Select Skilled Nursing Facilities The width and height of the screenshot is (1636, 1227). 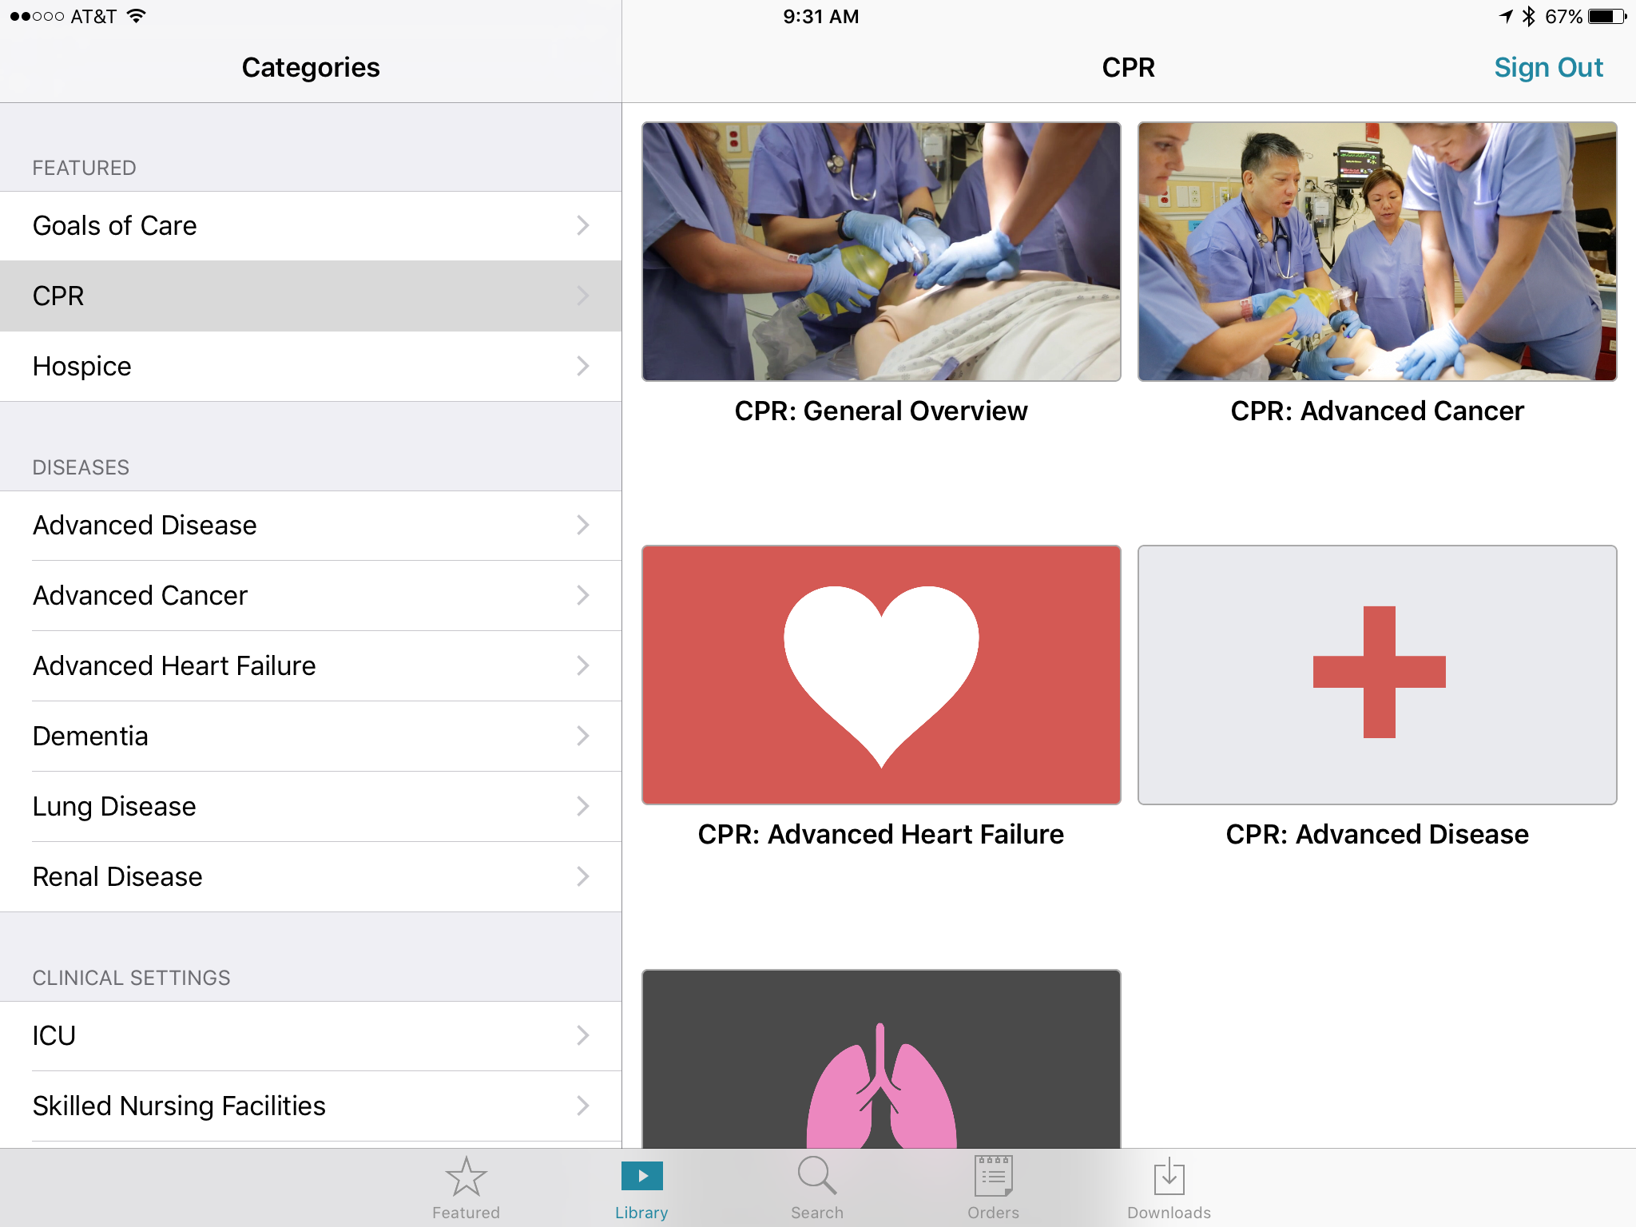311,1106
